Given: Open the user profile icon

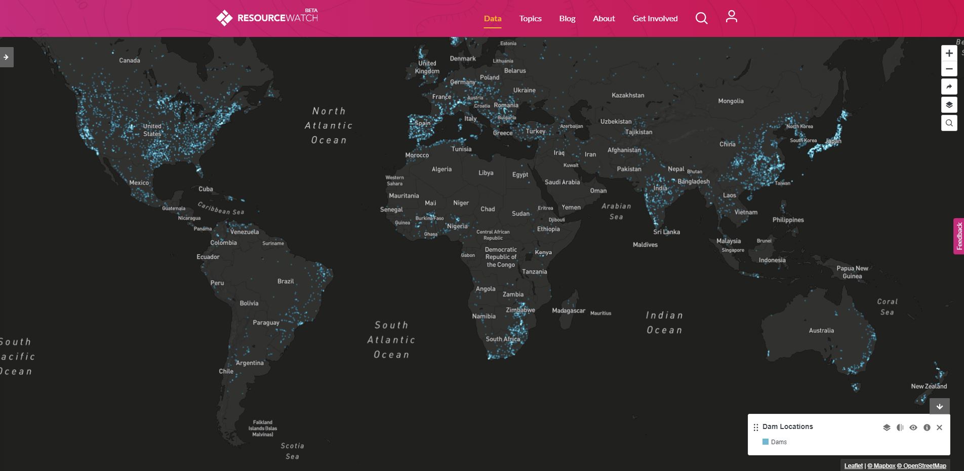Looking at the screenshot, I should pyautogui.click(x=731, y=17).
